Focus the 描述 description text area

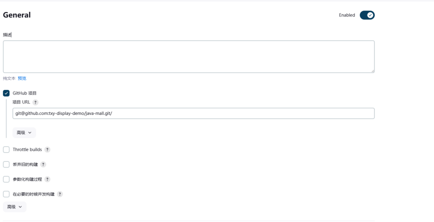pyautogui.click(x=189, y=57)
